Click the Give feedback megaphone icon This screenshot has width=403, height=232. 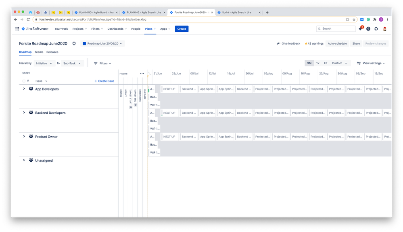pos(278,43)
